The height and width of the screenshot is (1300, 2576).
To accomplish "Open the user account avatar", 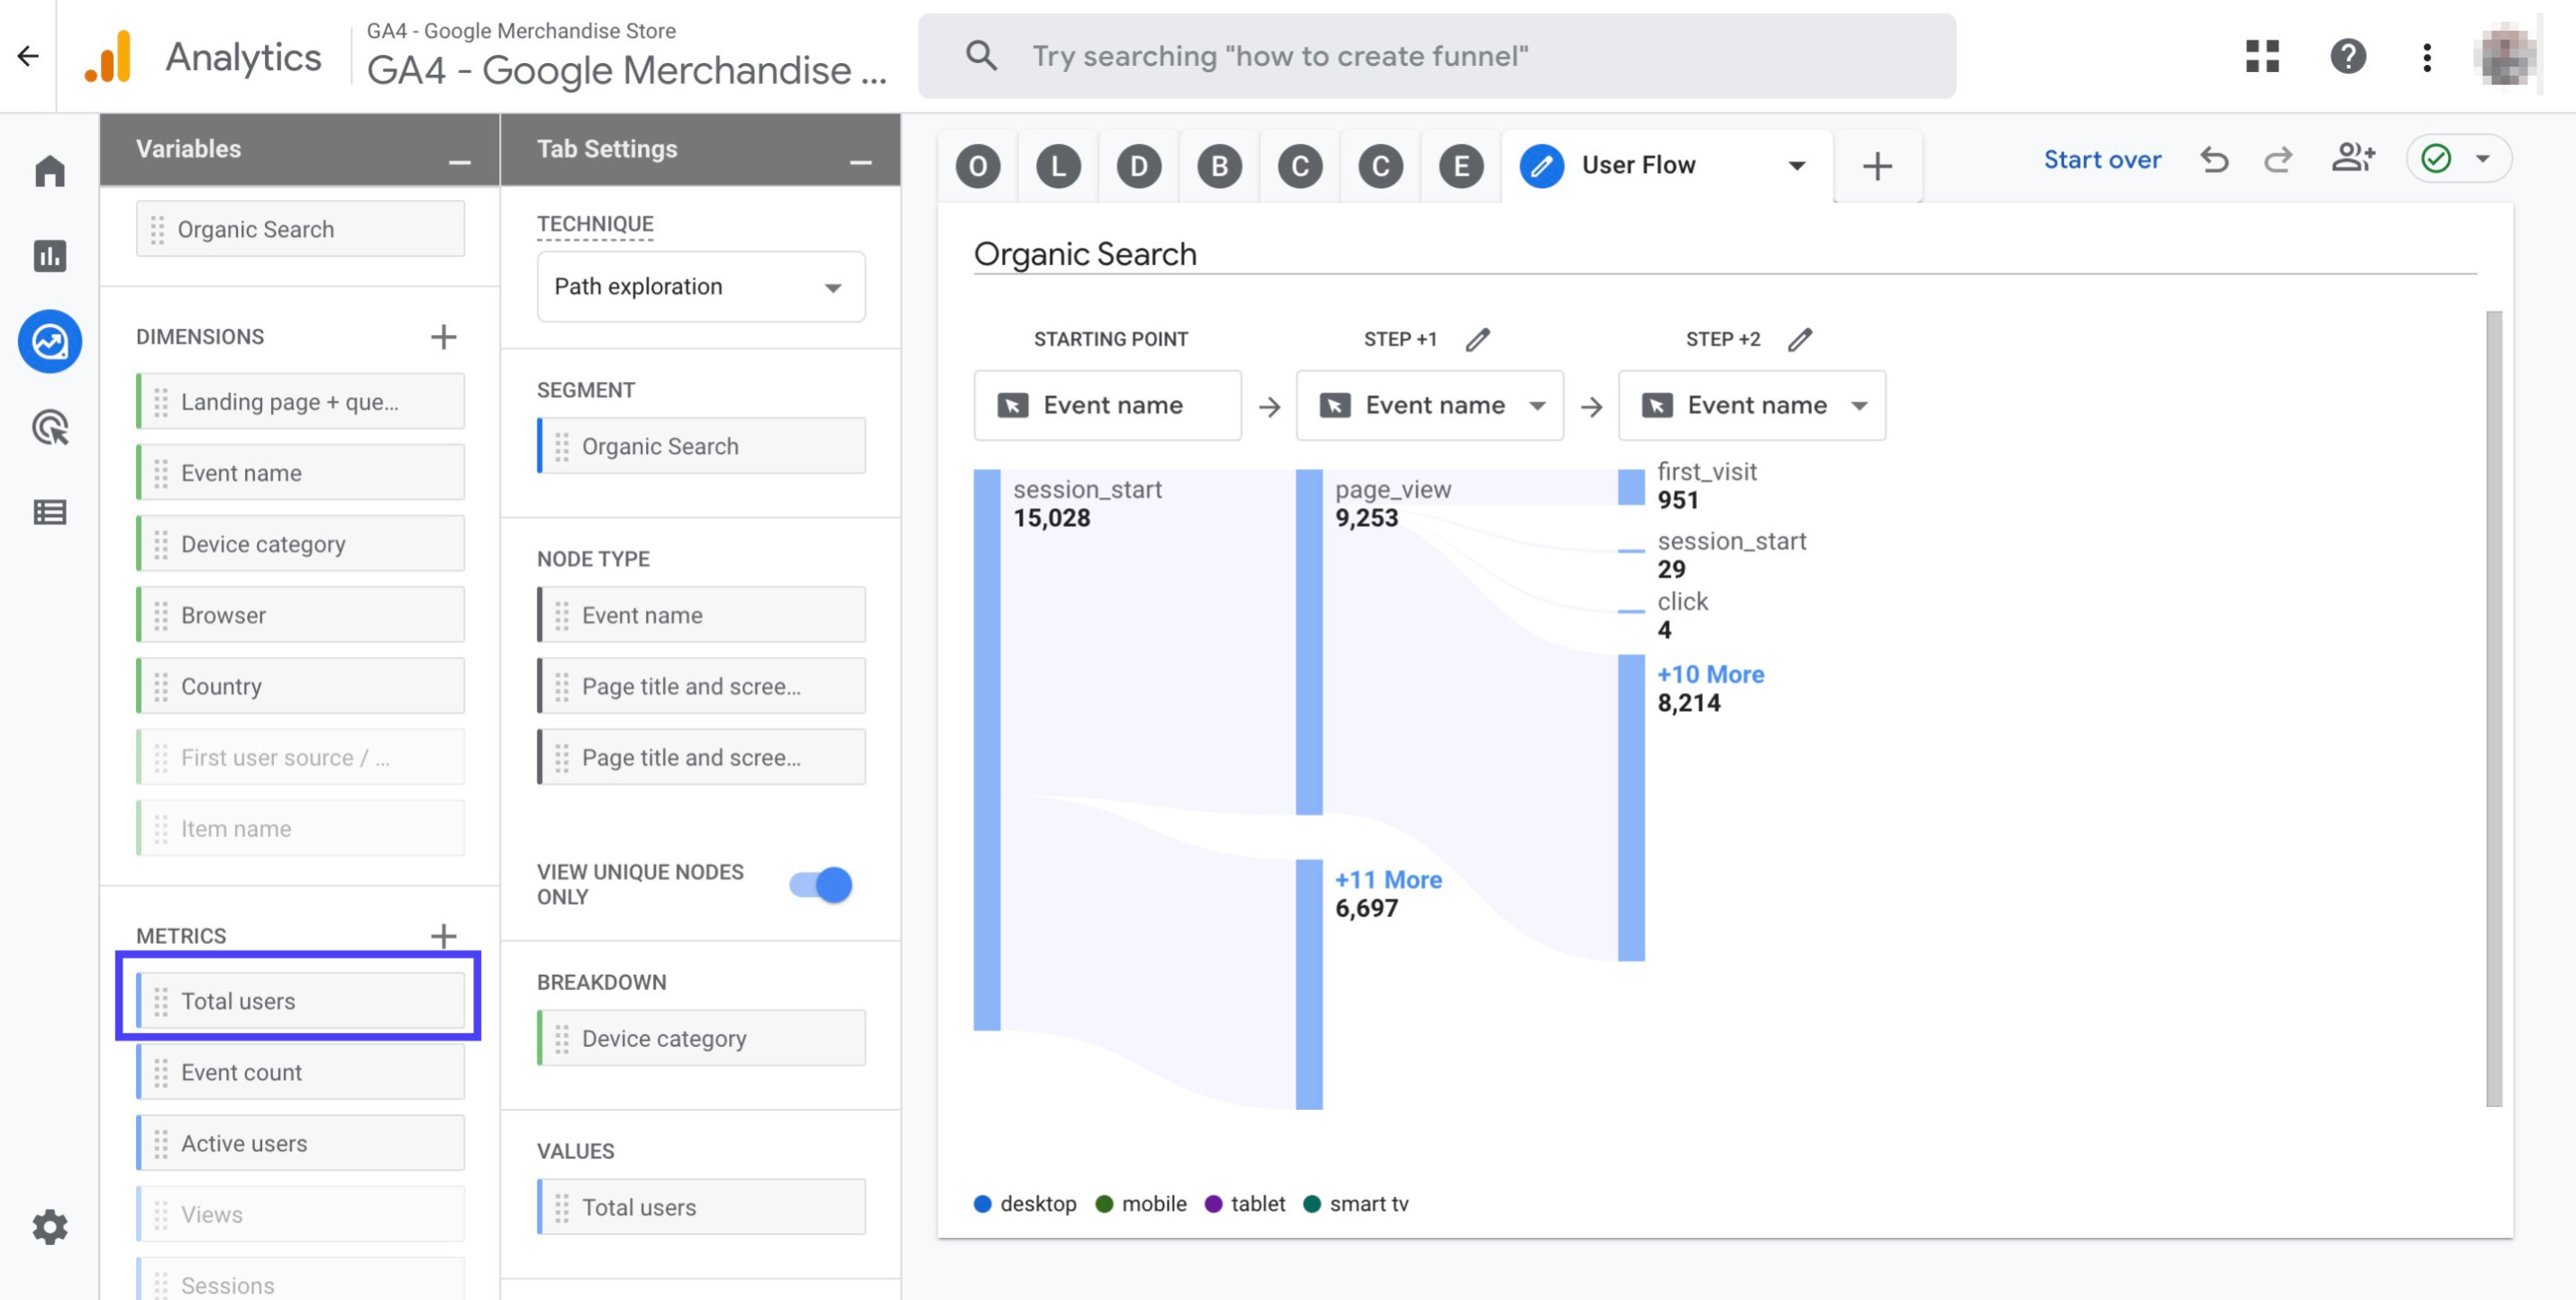I will pyautogui.click(x=2506, y=56).
